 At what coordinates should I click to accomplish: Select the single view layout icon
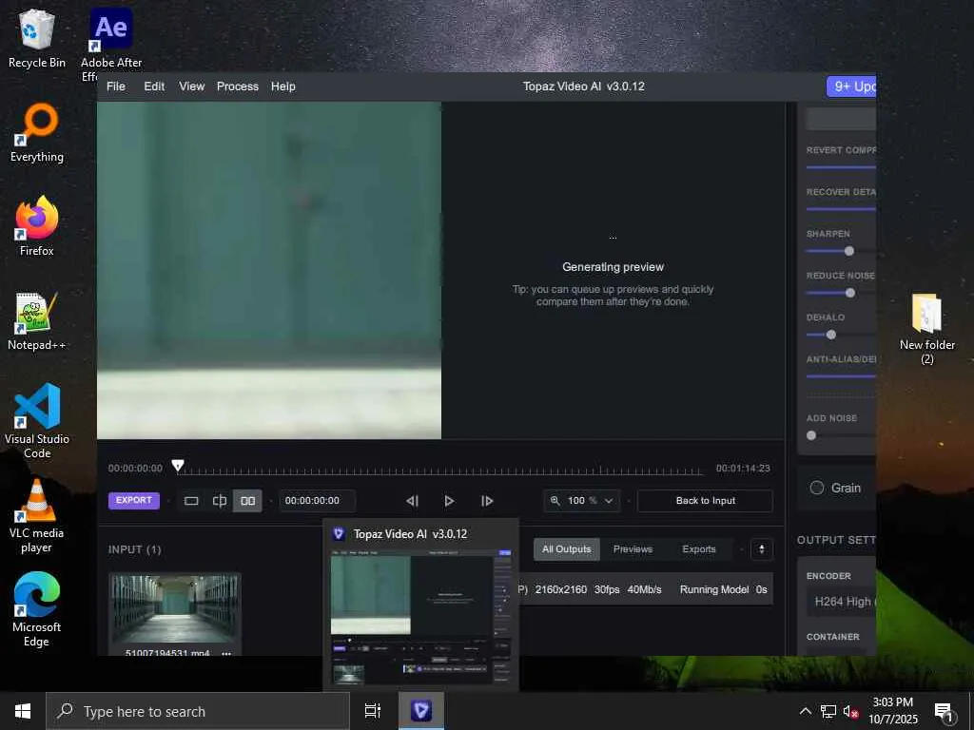click(191, 501)
